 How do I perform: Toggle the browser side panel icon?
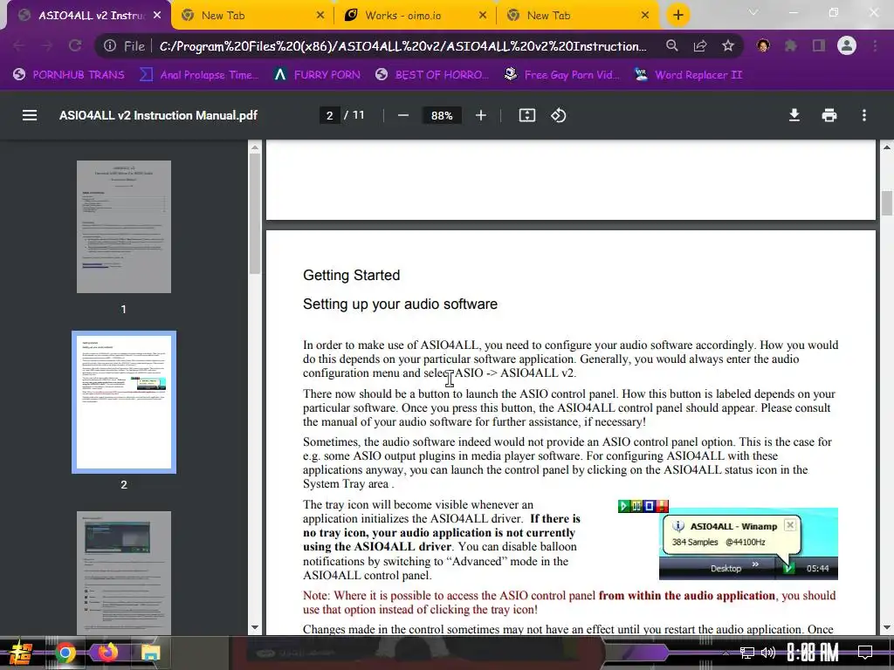[819, 45]
